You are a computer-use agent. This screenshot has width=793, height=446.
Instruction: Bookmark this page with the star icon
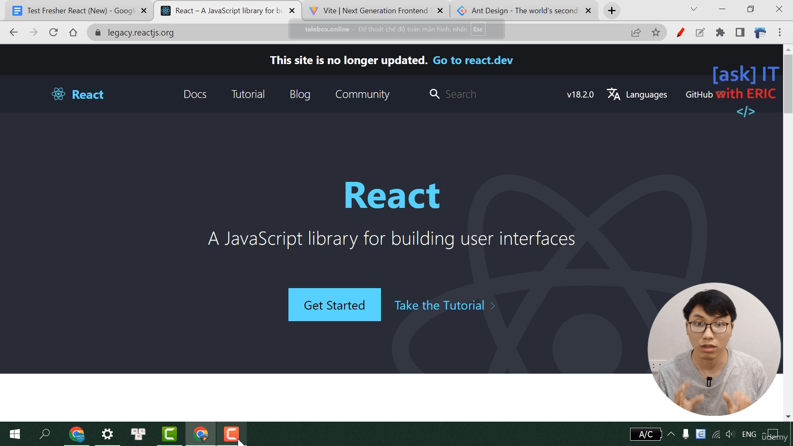click(x=656, y=32)
